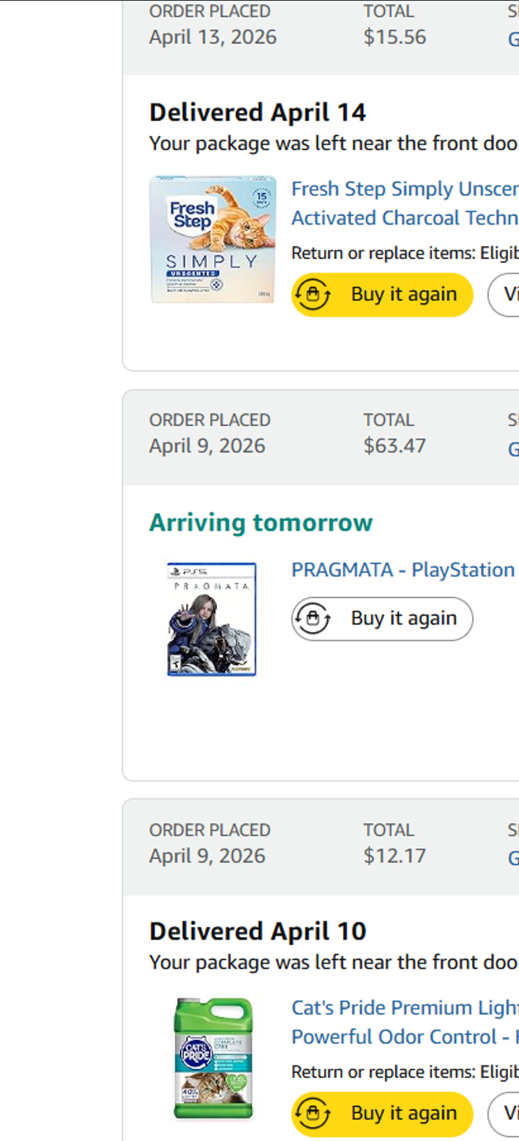Viewport: 519px width, 1141px height.
Task: Click the reorder icon beside the PRAGMATA game
Action: 313,618
